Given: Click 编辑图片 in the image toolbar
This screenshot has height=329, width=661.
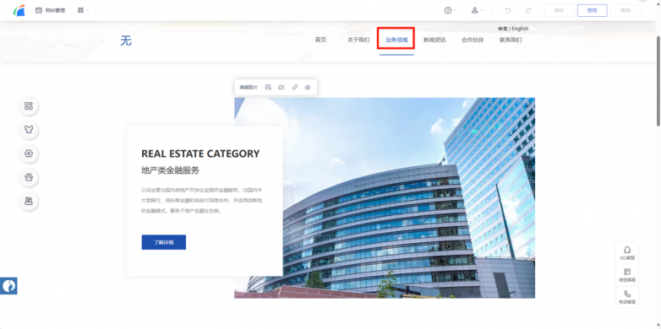Looking at the screenshot, I should [249, 88].
